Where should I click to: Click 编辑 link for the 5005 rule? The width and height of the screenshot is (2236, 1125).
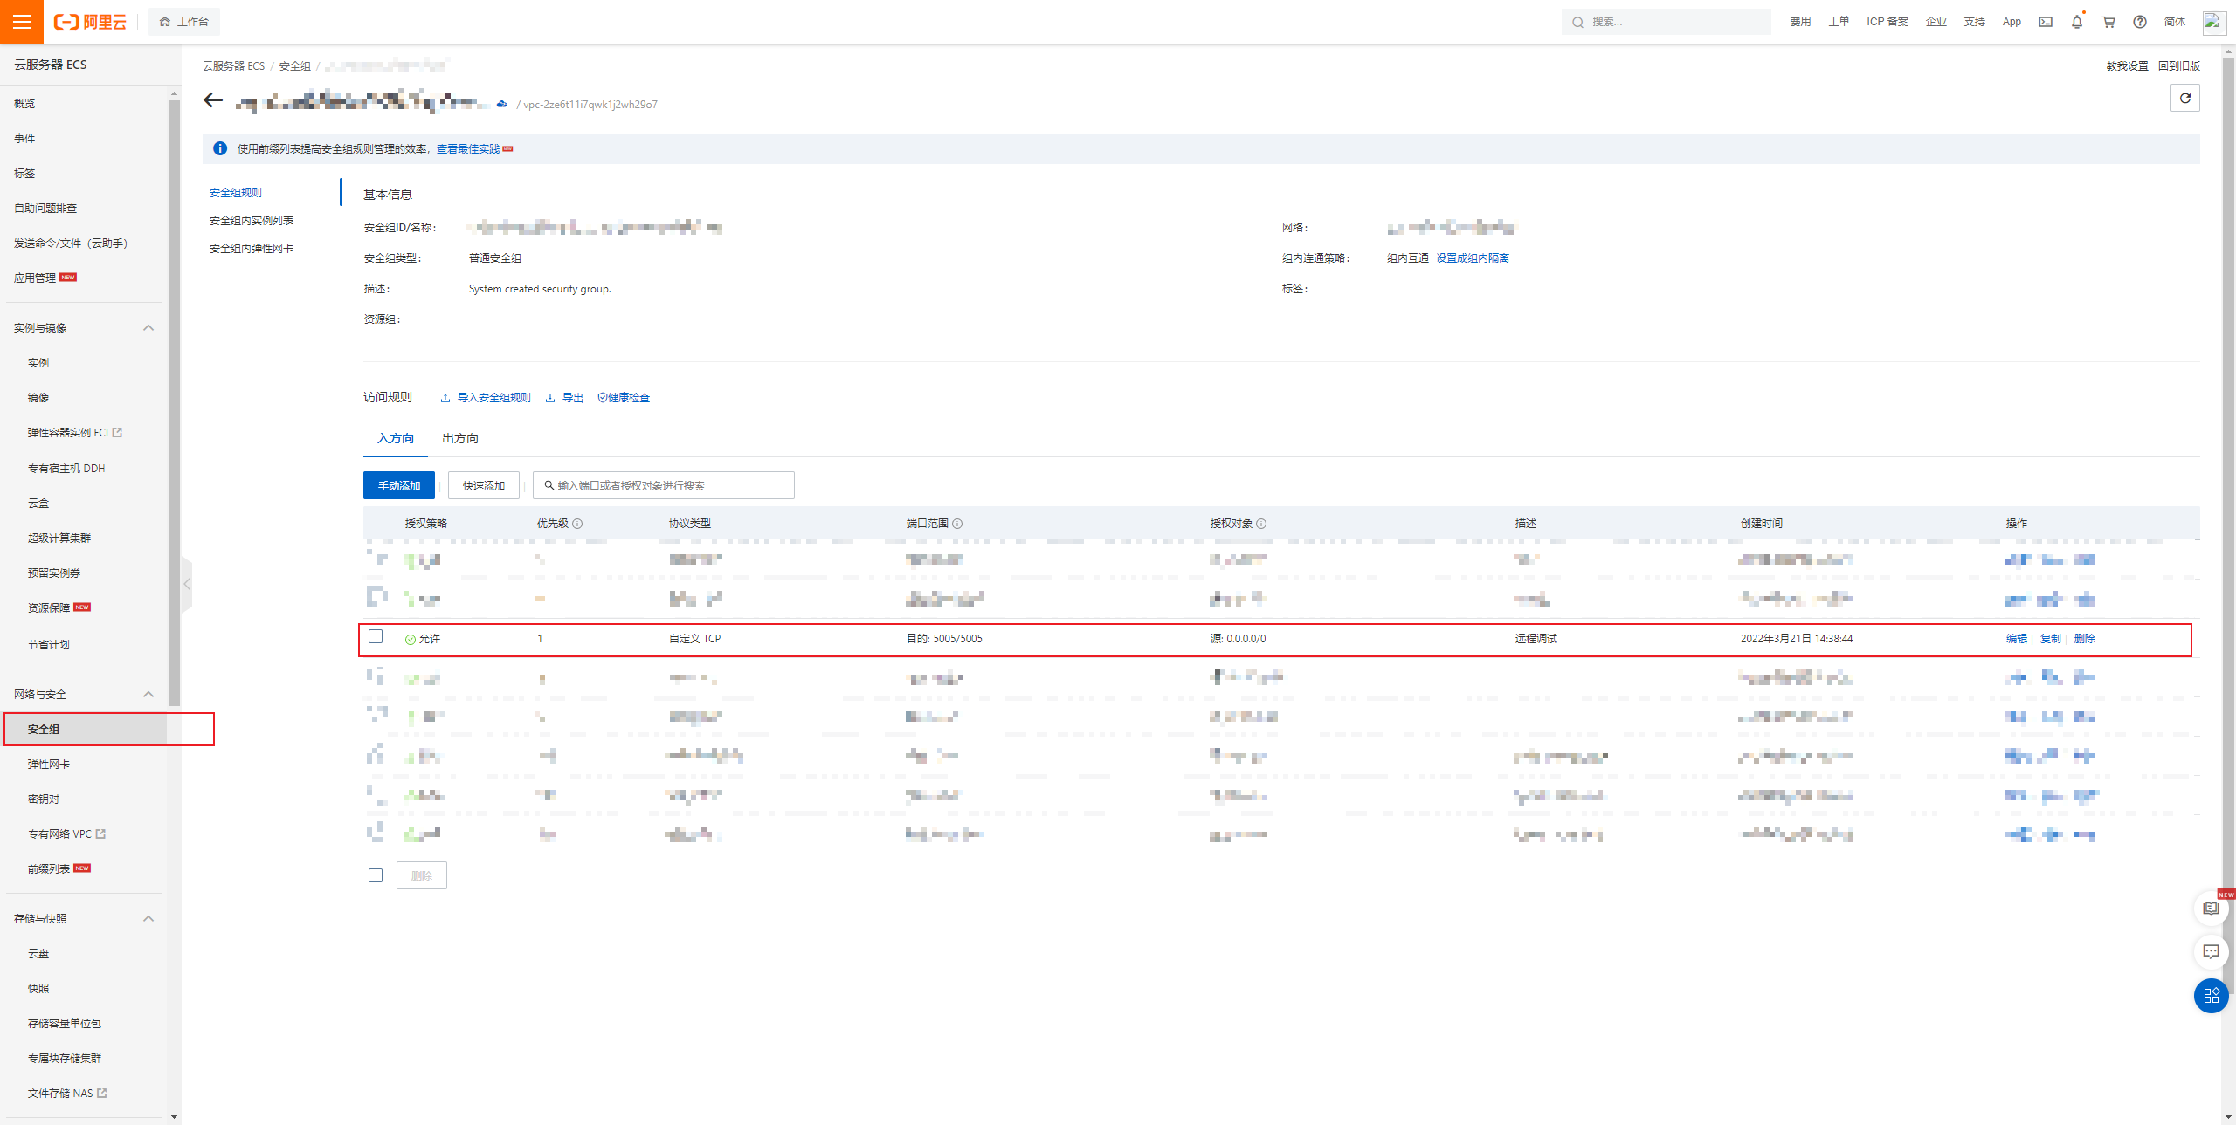click(x=2016, y=639)
